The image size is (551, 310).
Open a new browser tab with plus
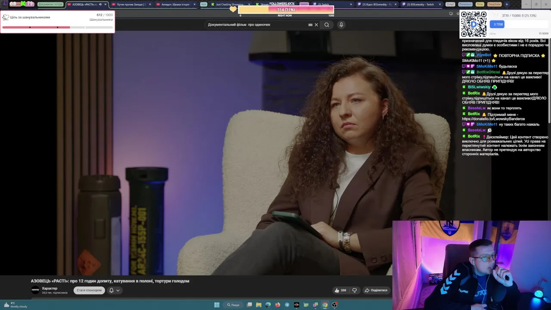tap(506, 4)
